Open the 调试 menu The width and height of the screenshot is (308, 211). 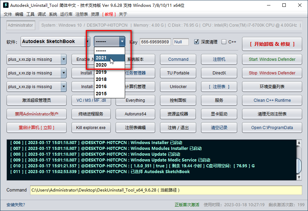click(42, 14)
